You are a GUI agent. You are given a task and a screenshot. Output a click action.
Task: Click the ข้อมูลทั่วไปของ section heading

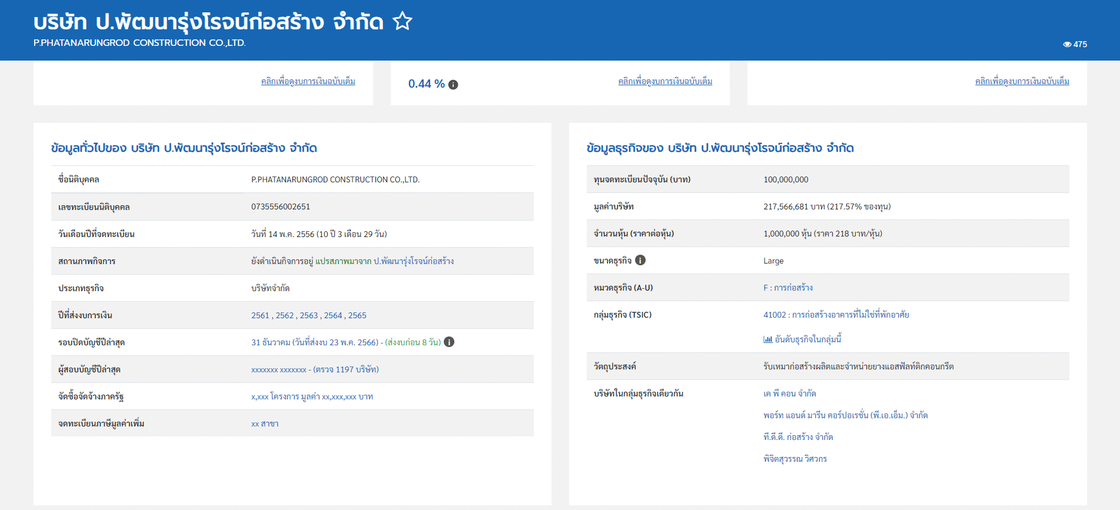tap(184, 148)
